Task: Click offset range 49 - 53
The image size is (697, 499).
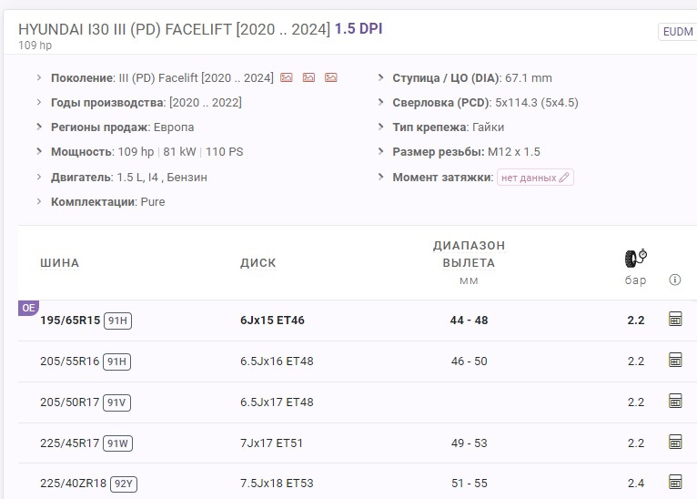Action: coord(469,443)
